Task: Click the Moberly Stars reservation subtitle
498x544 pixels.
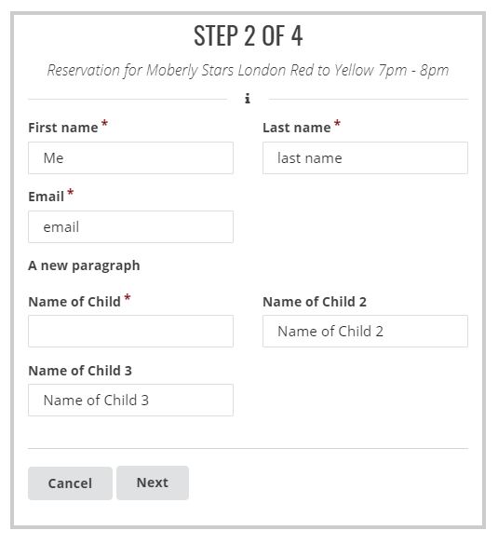Action: [x=248, y=71]
